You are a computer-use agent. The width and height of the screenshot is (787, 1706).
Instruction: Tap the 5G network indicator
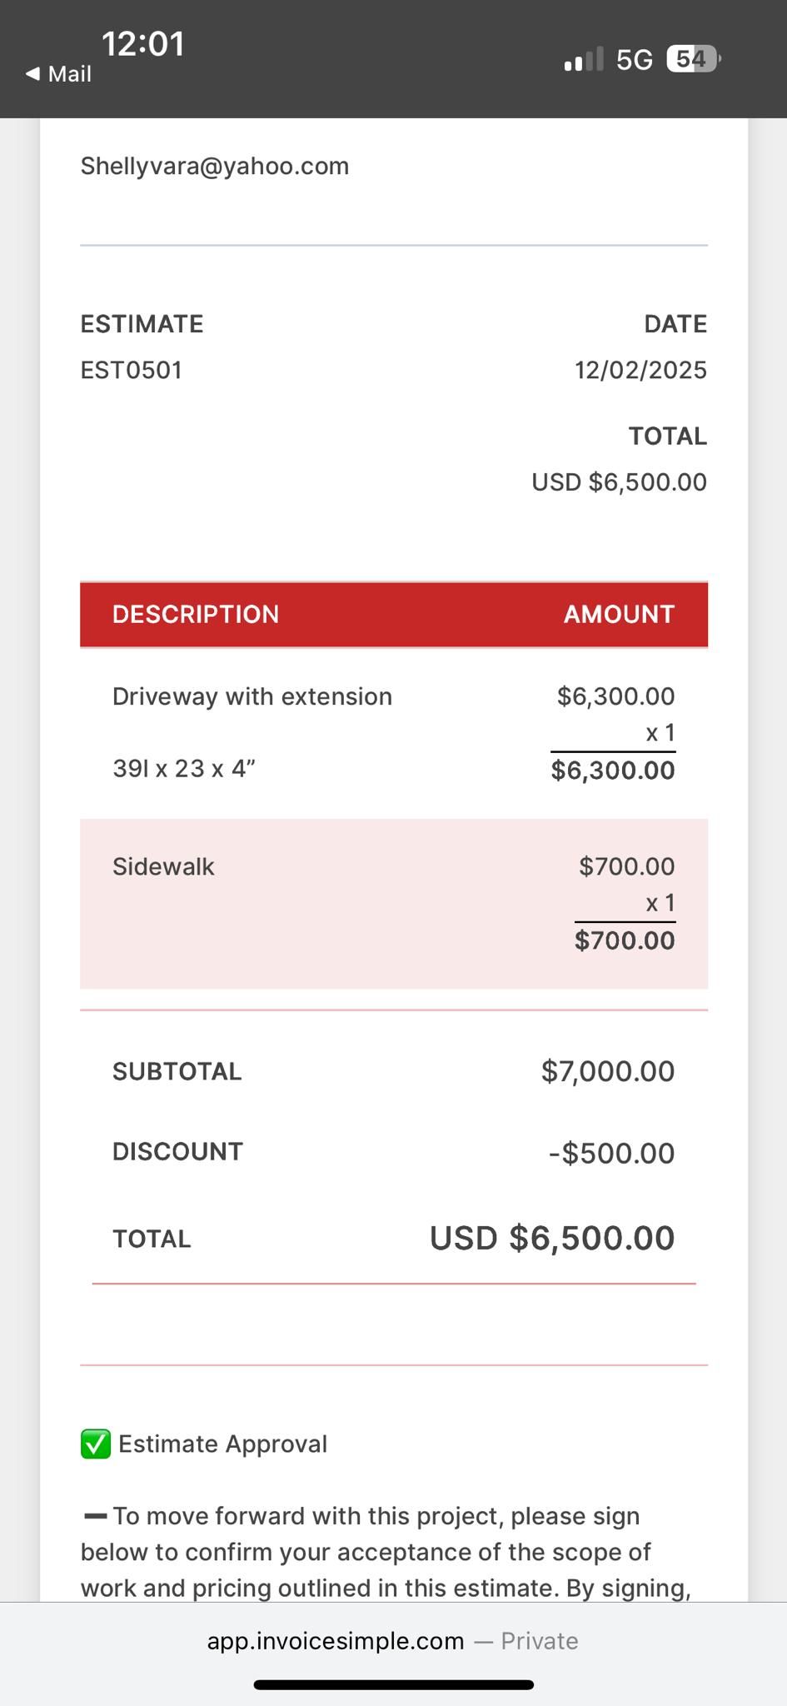coord(634,60)
